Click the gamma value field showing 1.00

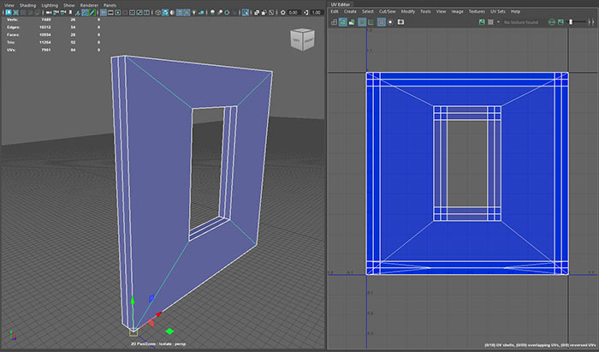(317, 14)
